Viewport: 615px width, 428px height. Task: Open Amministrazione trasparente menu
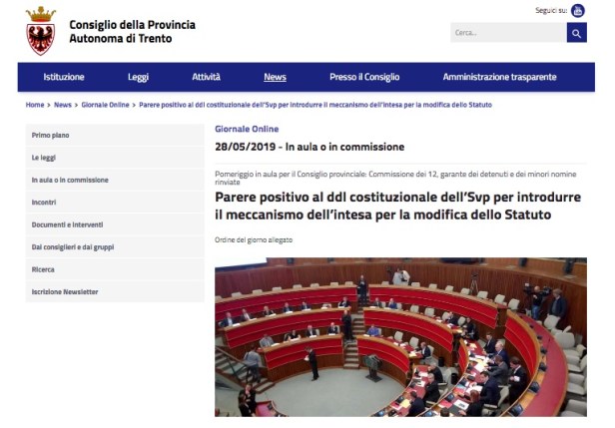click(499, 77)
